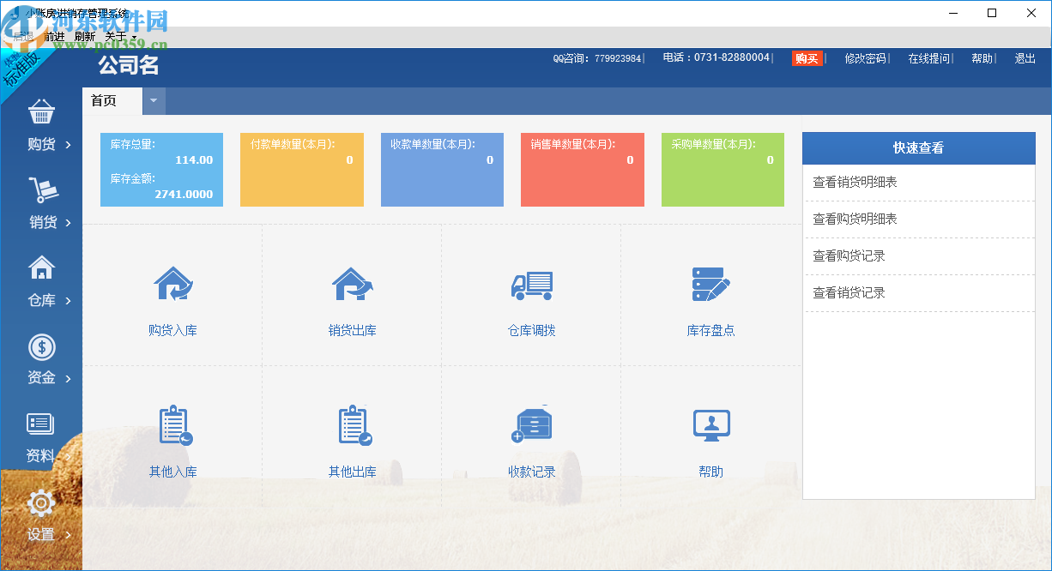Click the red 购买 button
The image size is (1052, 571).
coord(807,57)
